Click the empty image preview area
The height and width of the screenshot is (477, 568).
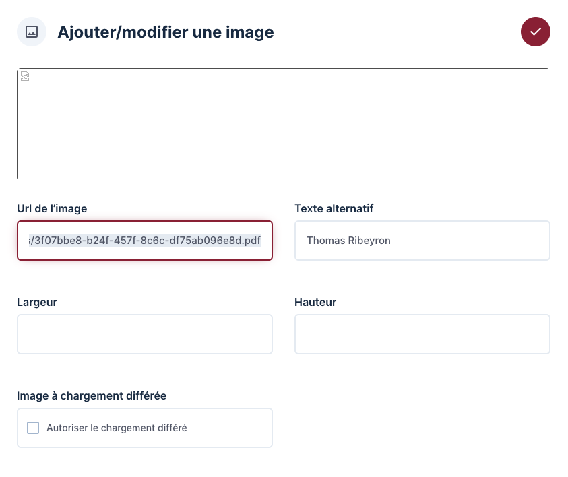(x=283, y=125)
